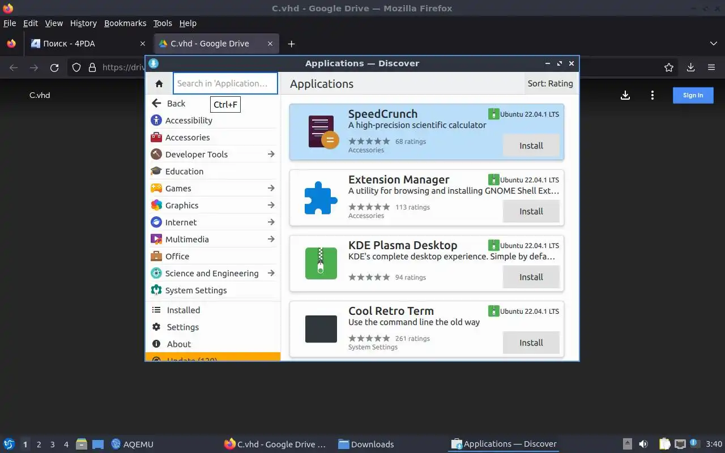725x453 pixels.
Task: Click the Internet globe icon
Action: [x=156, y=222]
